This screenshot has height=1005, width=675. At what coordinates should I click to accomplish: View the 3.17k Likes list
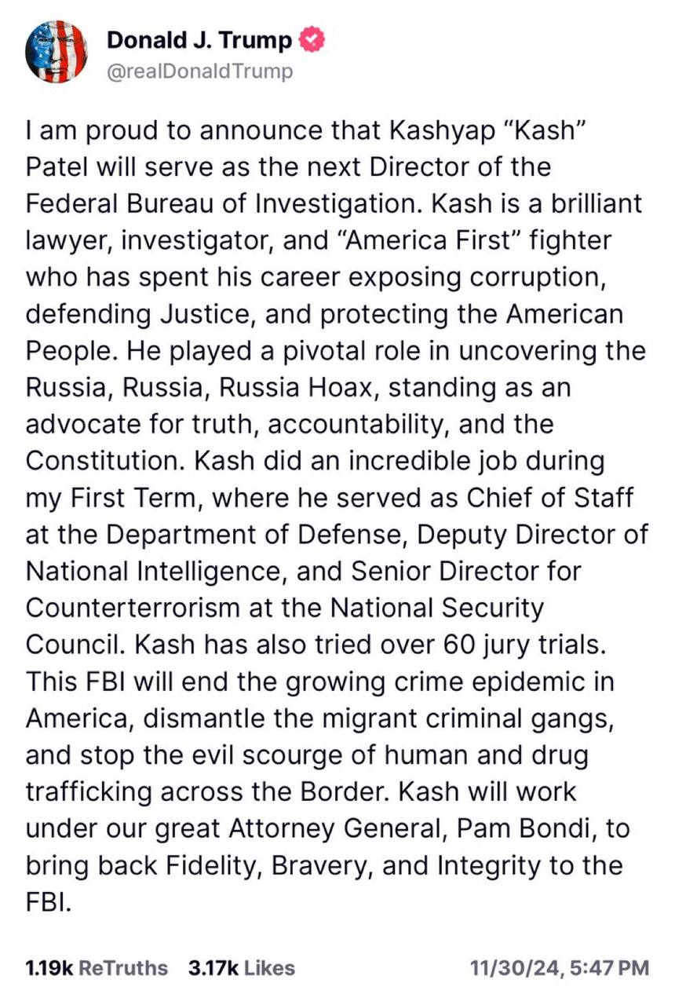[x=242, y=968]
